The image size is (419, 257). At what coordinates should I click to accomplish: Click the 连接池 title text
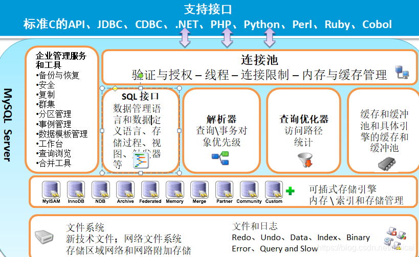pos(260,60)
